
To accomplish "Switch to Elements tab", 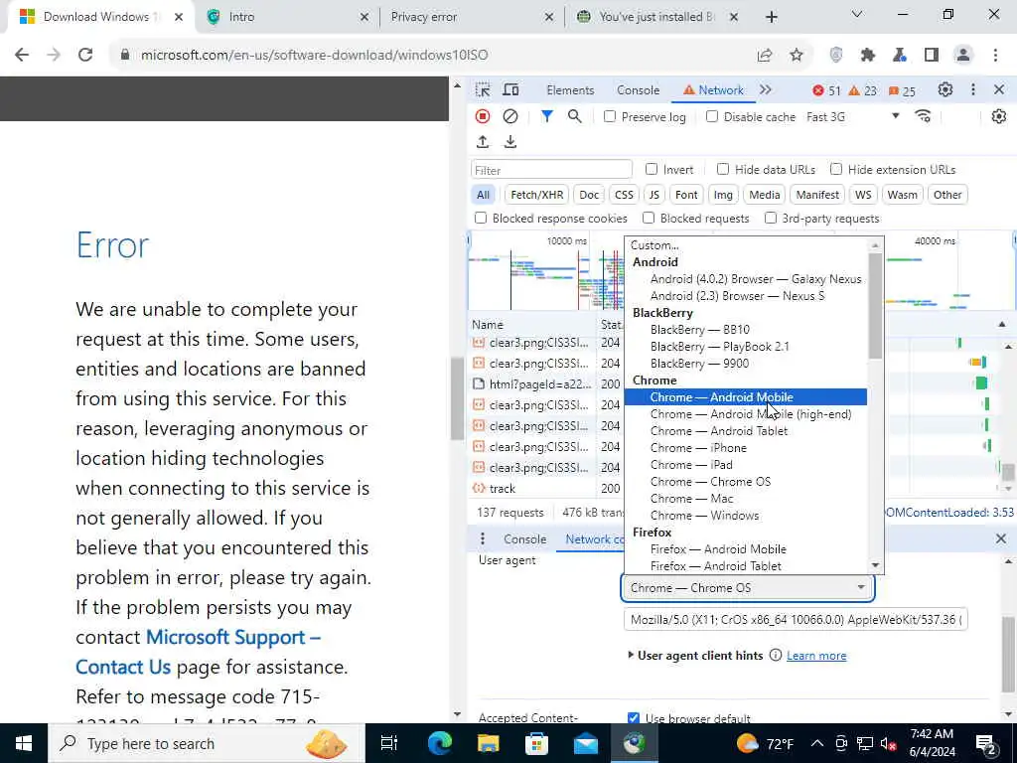I will point(570,90).
